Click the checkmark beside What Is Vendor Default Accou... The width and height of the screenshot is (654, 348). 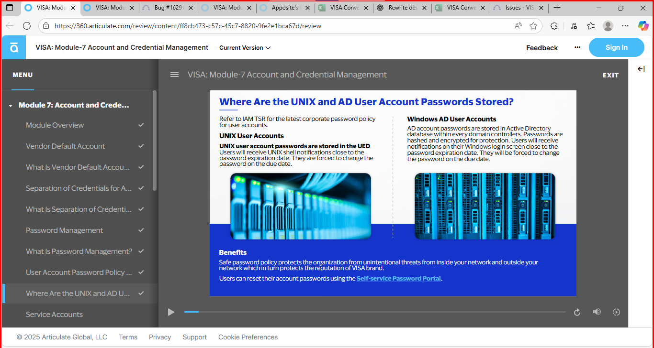tap(141, 167)
